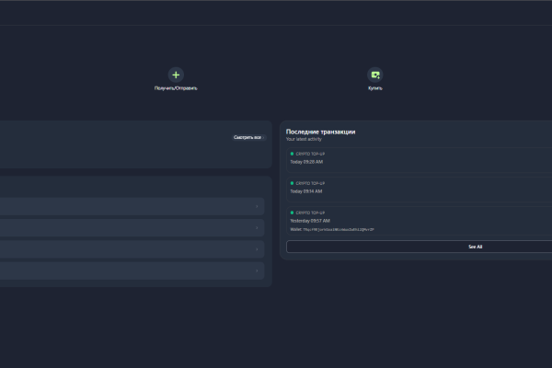Click the green dot on the Yesterday transaction
Image resolution: width=552 pixels, height=368 pixels.
[x=292, y=213]
